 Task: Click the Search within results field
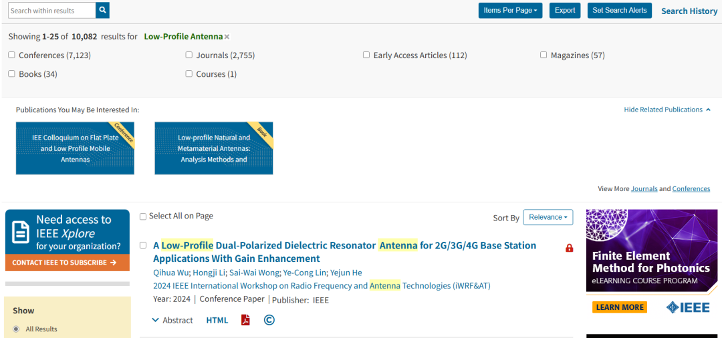[52, 10]
